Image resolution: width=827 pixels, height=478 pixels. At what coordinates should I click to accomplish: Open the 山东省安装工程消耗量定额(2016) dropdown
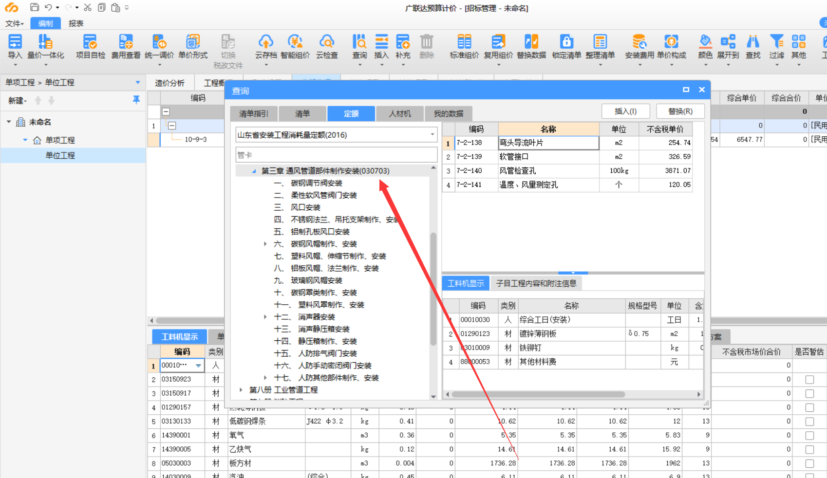[432, 135]
